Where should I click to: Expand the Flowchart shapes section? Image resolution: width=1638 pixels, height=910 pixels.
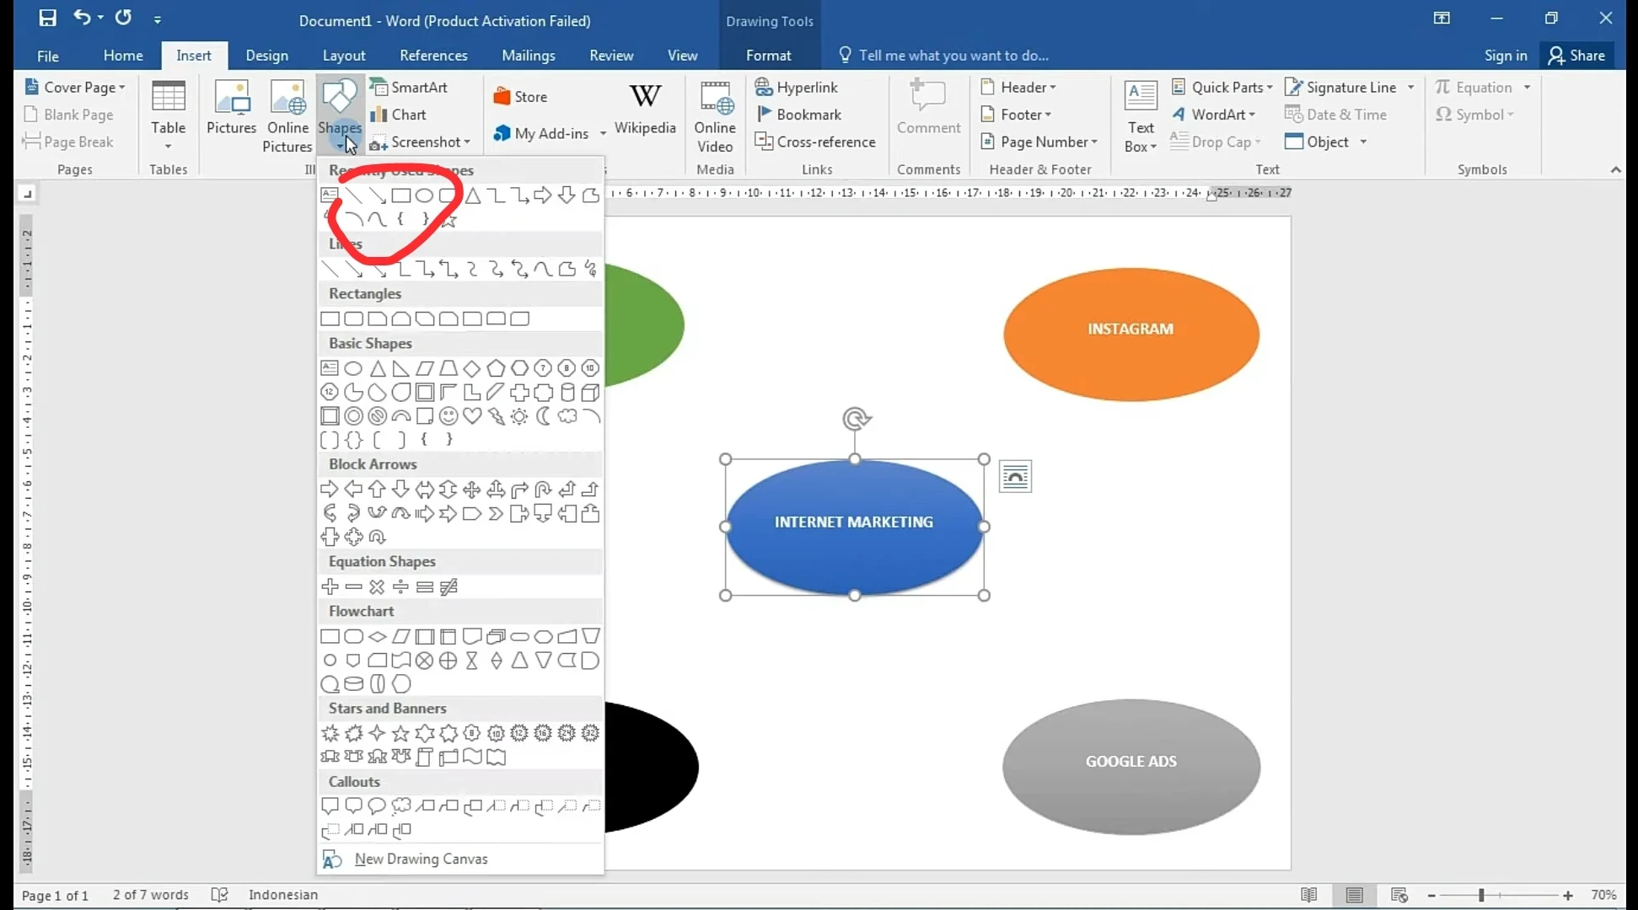pyautogui.click(x=361, y=611)
